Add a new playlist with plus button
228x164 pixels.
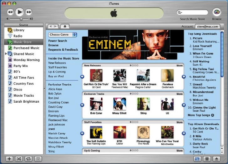click(x=9, y=159)
